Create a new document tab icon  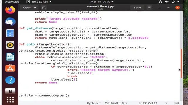point(44,8)
